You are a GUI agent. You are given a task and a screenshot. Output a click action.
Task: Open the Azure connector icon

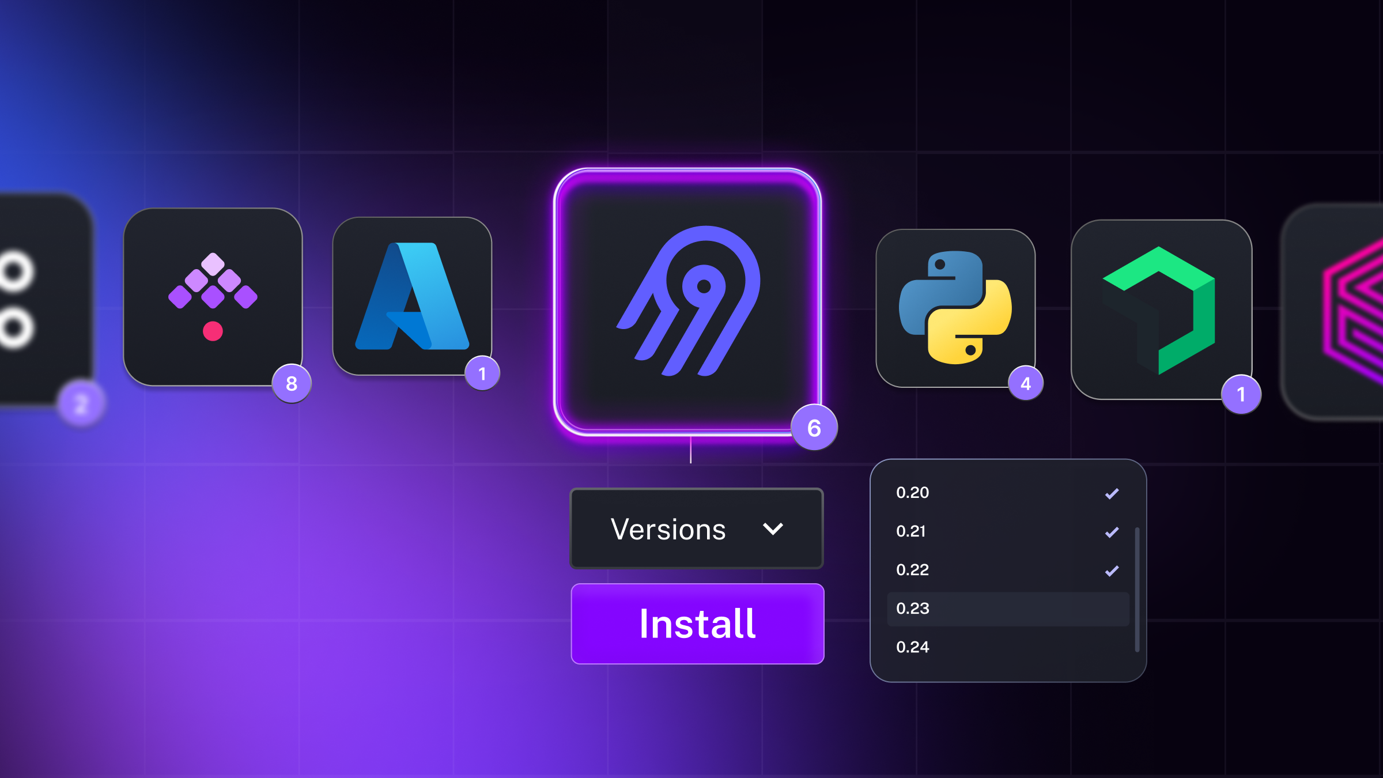tap(413, 297)
